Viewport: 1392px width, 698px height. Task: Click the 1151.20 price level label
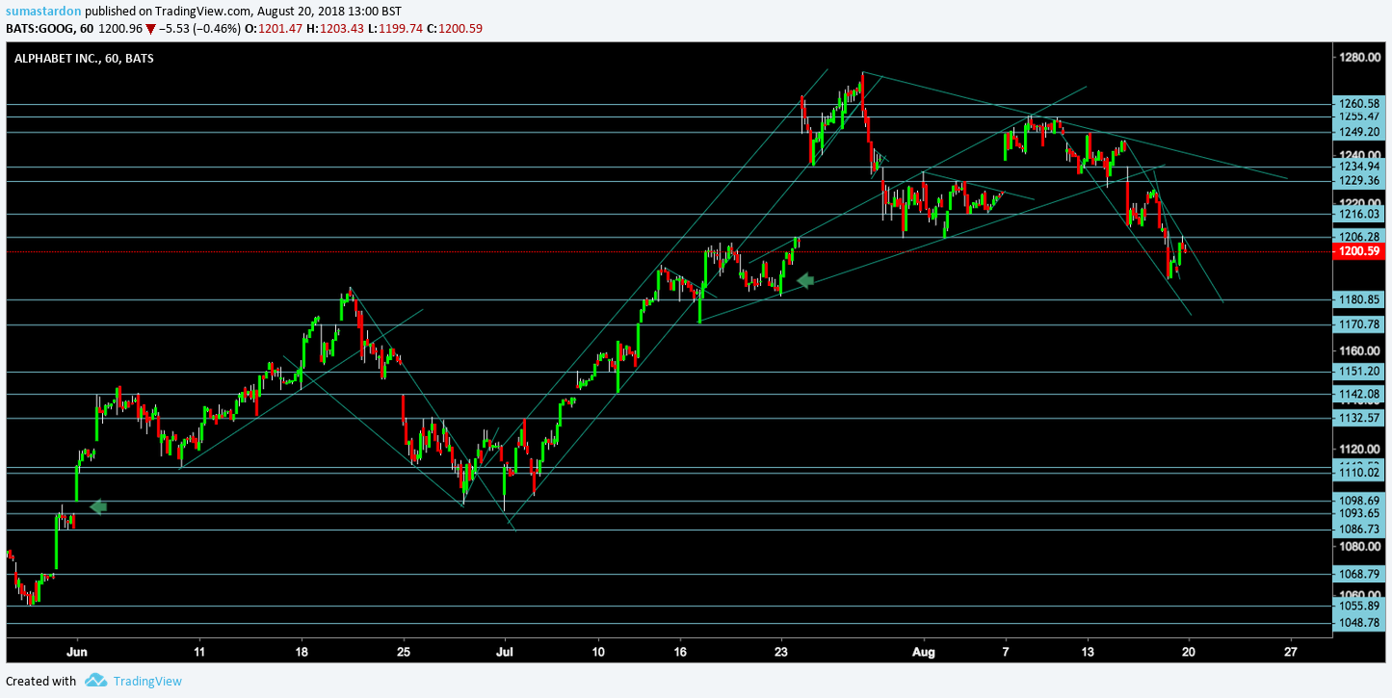(x=1359, y=372)
